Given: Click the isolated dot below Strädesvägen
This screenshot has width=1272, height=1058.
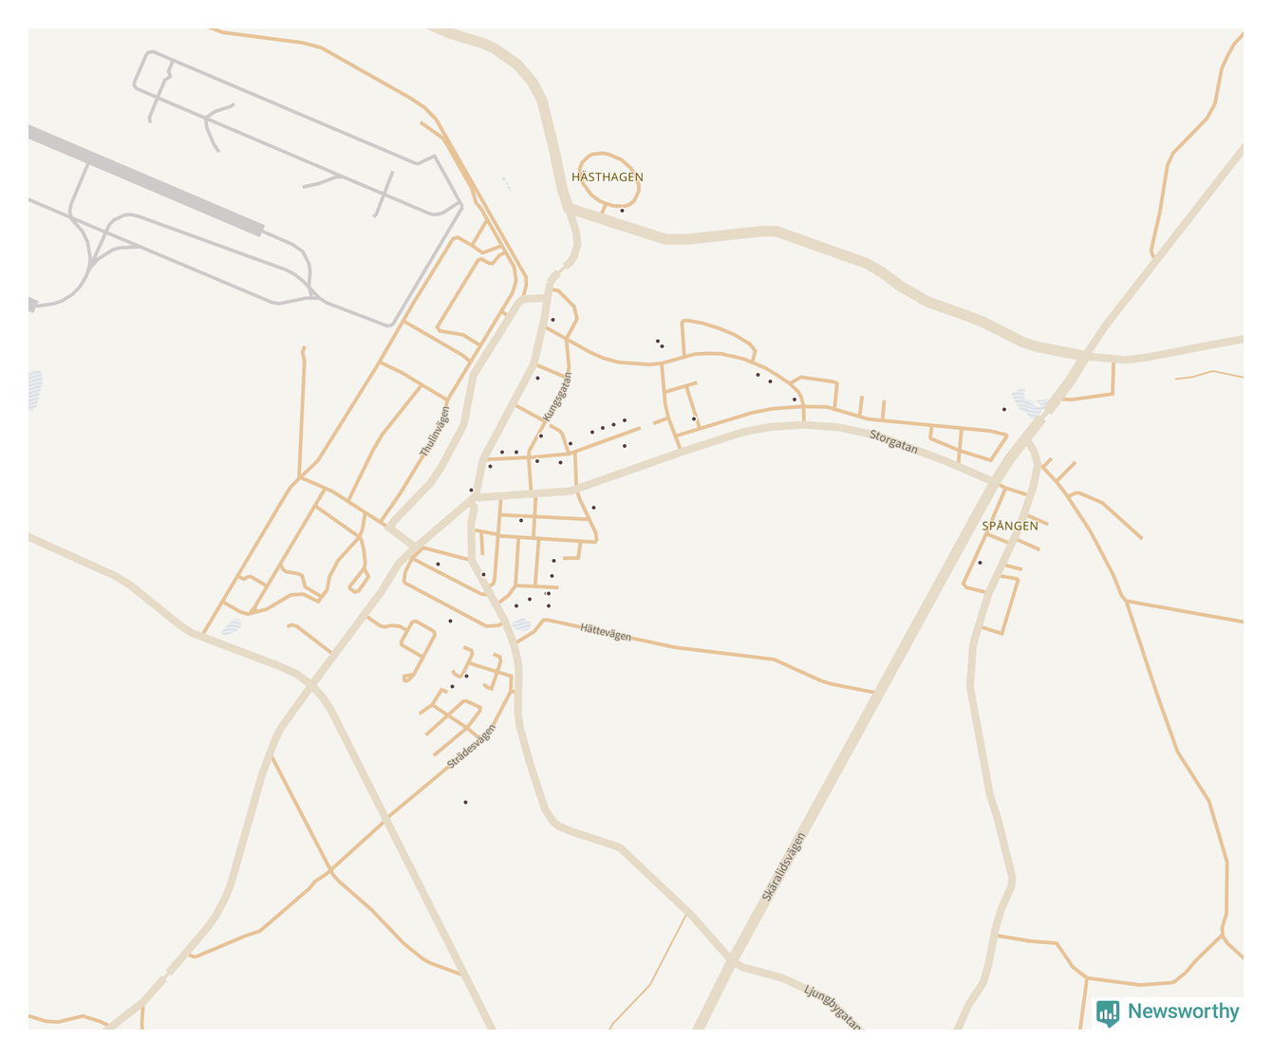Looking at the screenshot, I should (x=465, y=803).
